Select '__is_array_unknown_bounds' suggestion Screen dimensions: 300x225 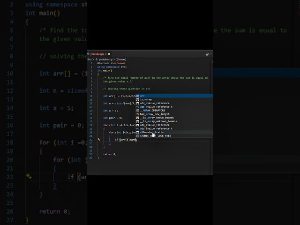[x=174, y=121]
